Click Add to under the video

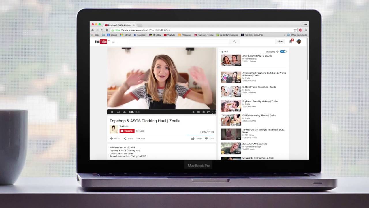click(x=114, y=139)
